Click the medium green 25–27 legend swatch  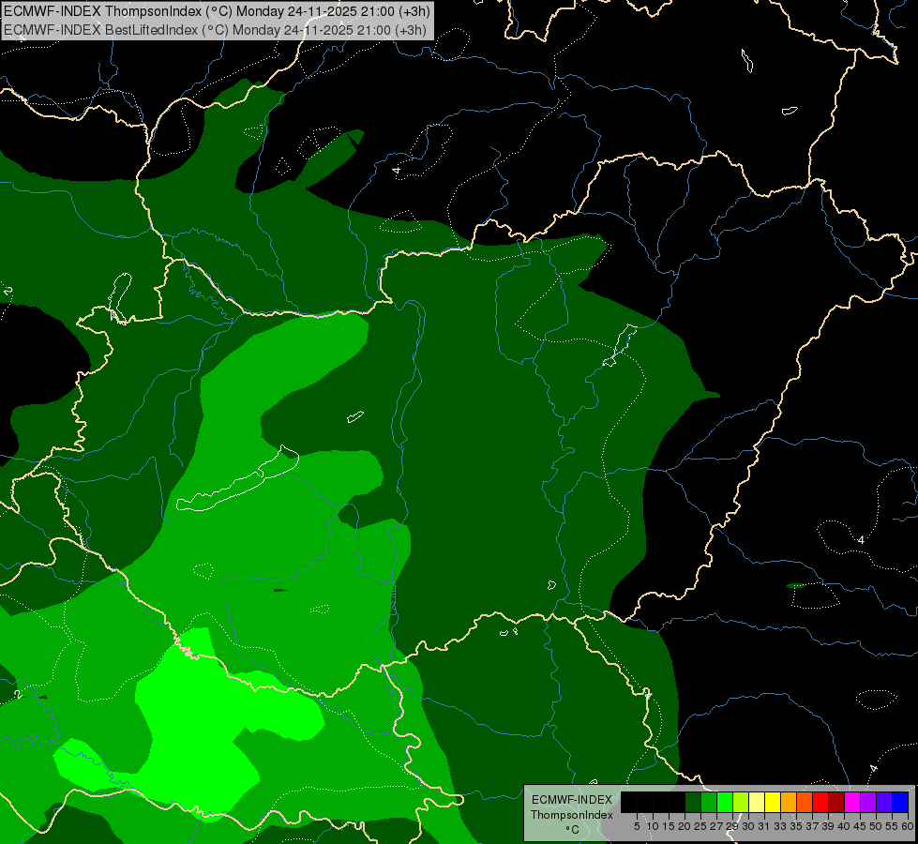tap(709, 802)
